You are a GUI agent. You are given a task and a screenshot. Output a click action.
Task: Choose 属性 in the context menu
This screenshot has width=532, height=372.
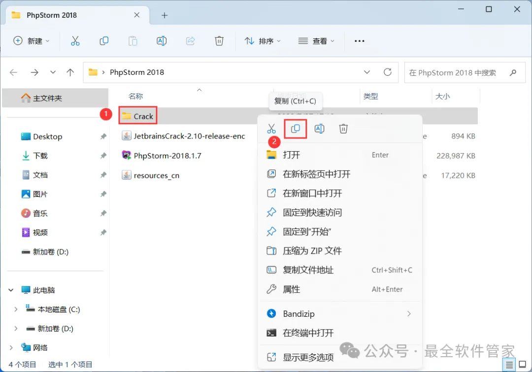tap(339, 289)
